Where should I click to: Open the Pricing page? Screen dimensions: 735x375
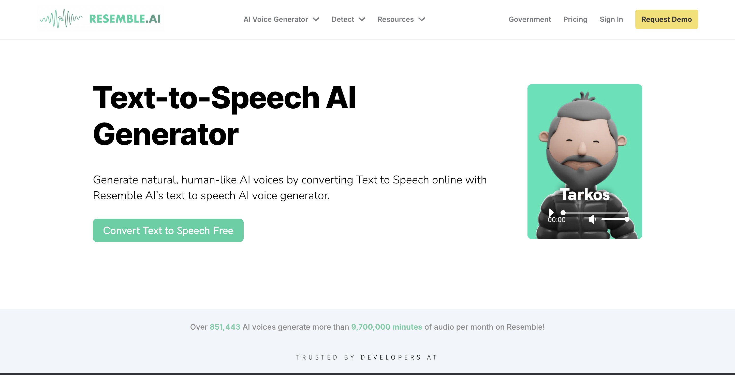(575, 19)
